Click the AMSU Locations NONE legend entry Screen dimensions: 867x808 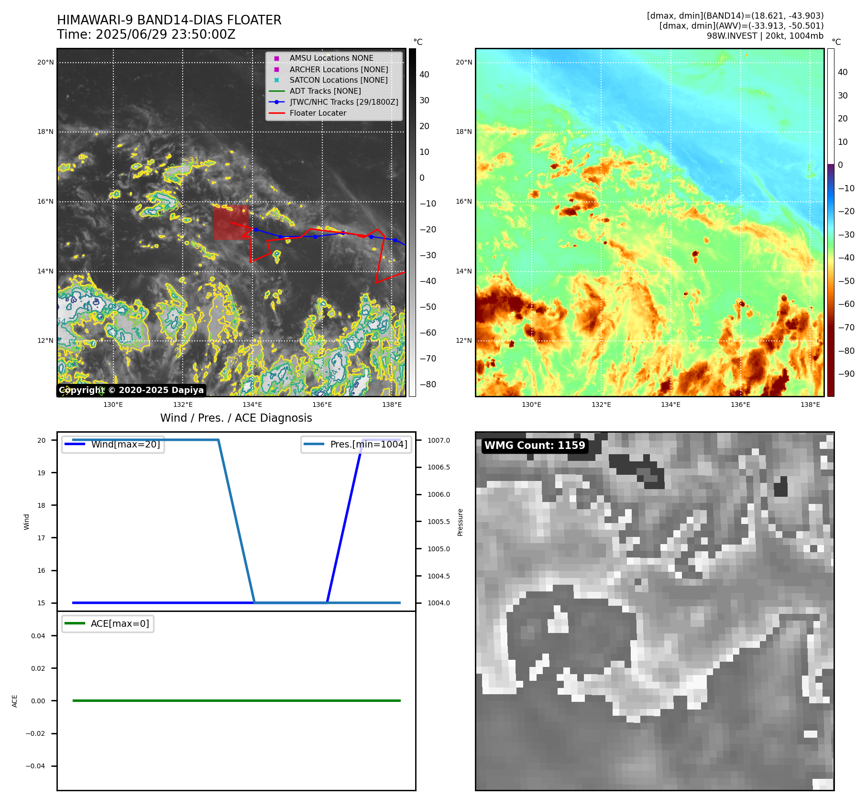[x=331, y=58]
